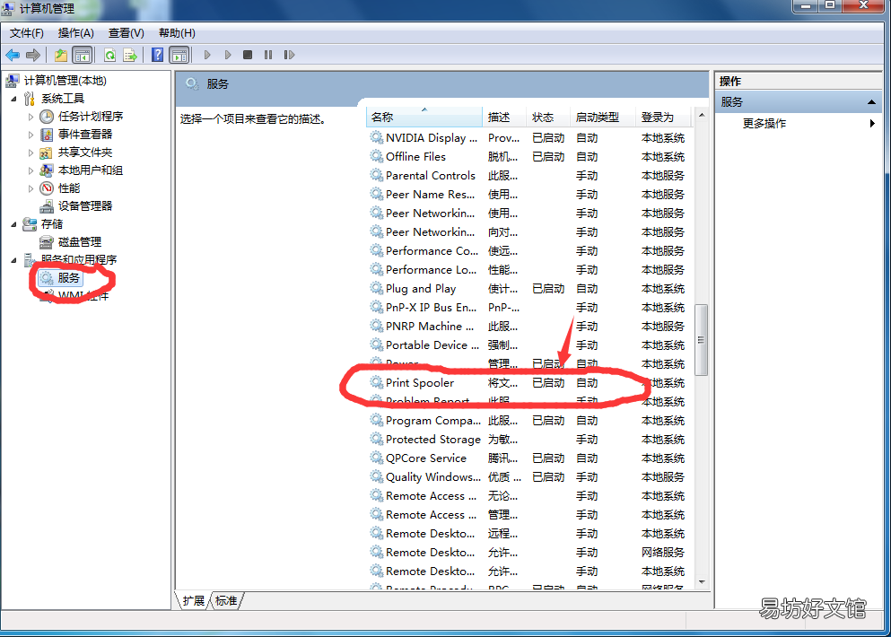Screen dimensions: 891x637
Task: Collapse the 系统工具 tree node
Action: coord(13,99)
